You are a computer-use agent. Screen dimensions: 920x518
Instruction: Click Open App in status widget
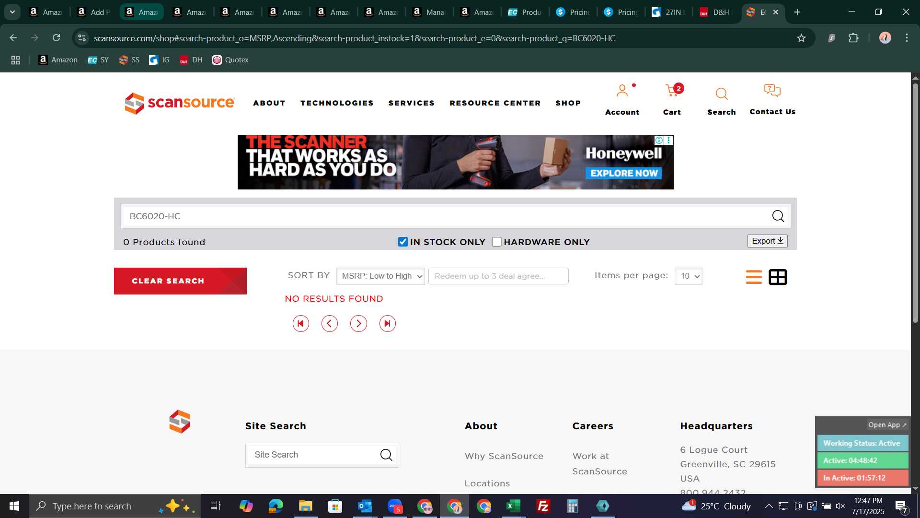click(887, 425)
